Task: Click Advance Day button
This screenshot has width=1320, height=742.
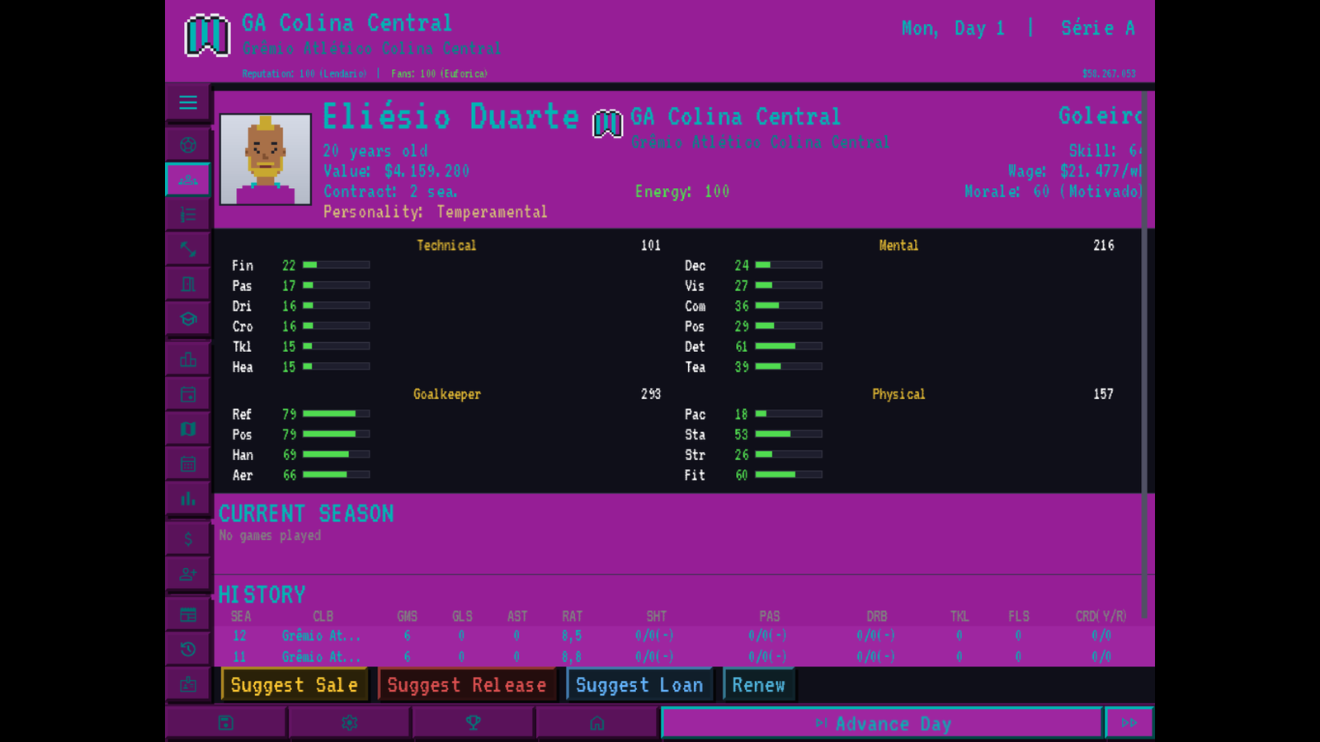Action: [x=883, y=723]
